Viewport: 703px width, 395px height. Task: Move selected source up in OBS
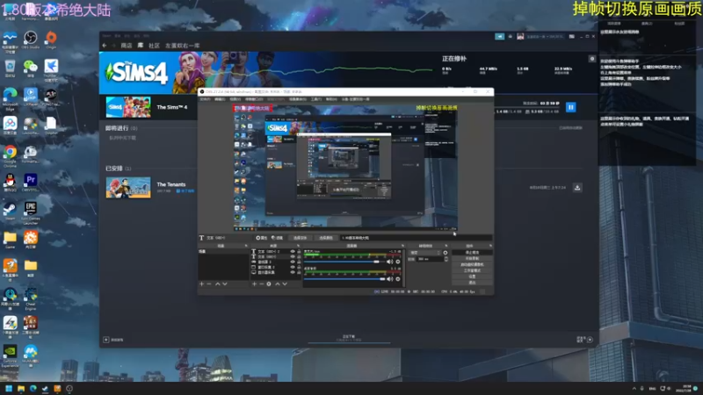(278, 284)
